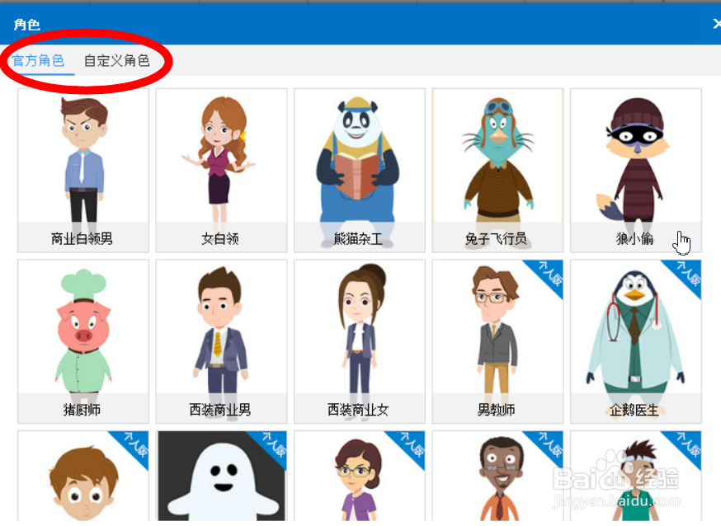The width and height of the screenshot is (721, 526).
Task: Click the 西装商业男 name label
Action: pos(219,409)
